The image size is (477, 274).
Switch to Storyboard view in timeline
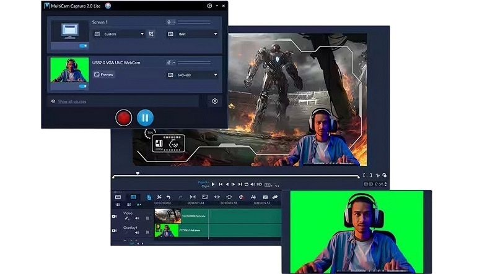(118, 197)
